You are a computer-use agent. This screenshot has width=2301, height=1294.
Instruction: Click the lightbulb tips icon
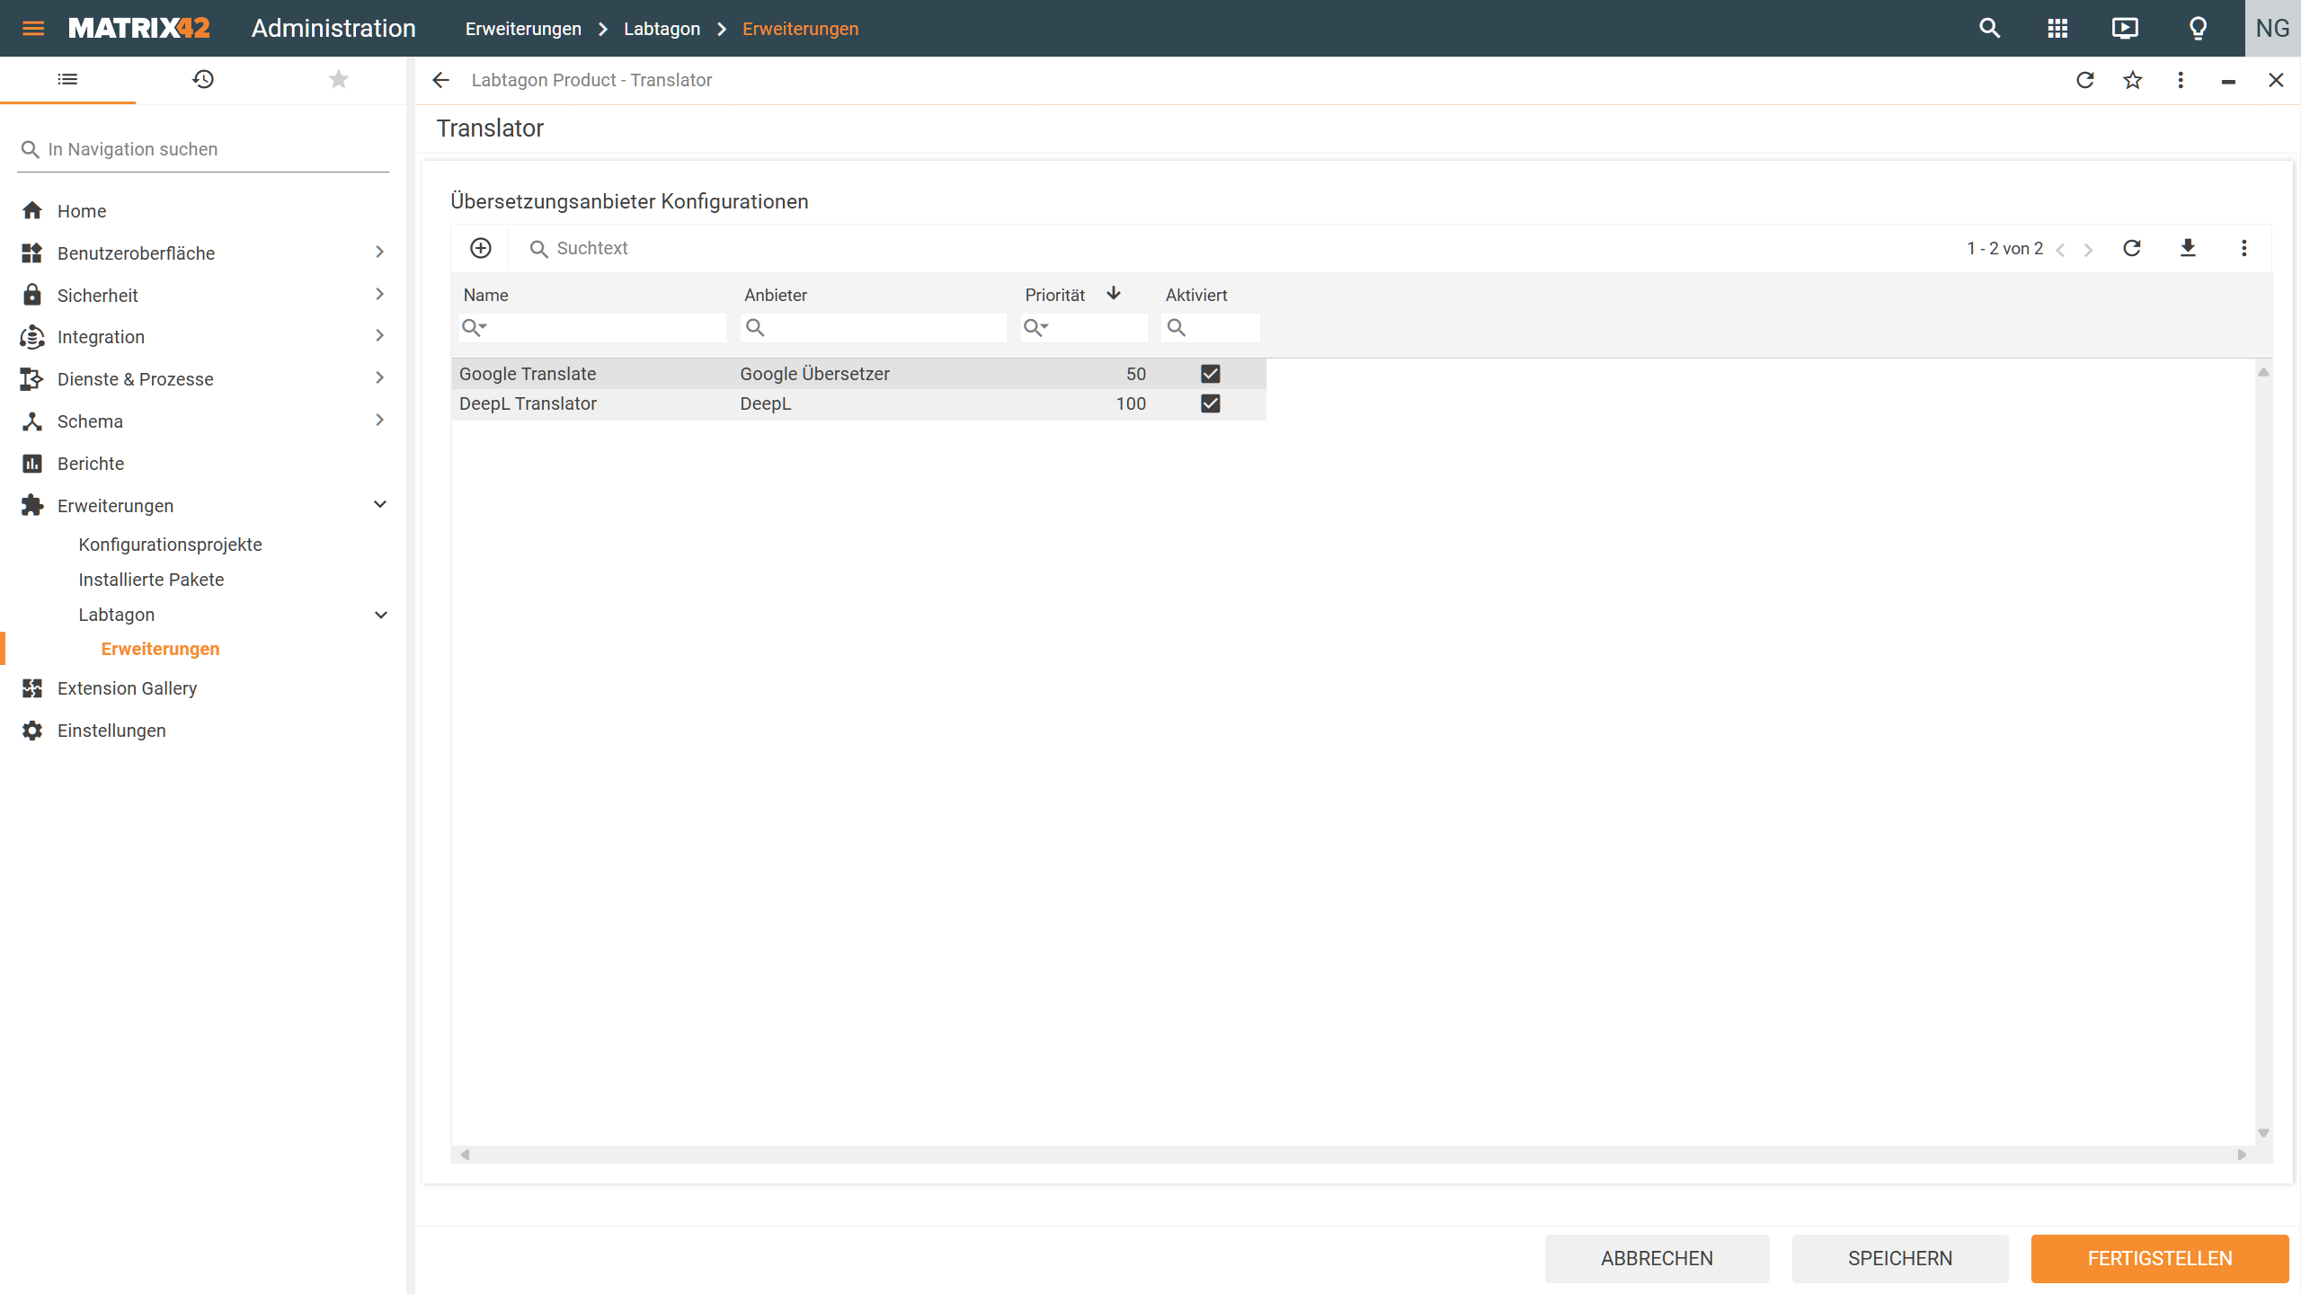[x=2199, y=29]
